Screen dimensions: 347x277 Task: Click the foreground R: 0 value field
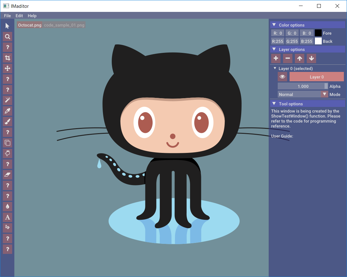[278, 33]
